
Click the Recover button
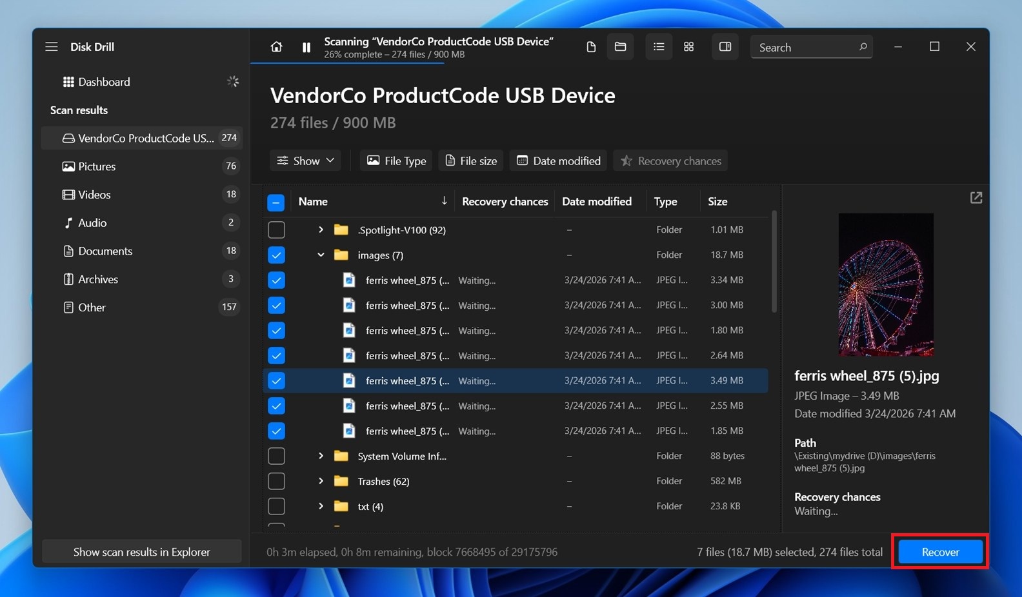(x=940, y=552)
